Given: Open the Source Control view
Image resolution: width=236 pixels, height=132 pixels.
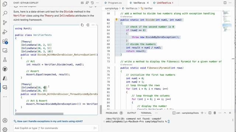Looking at the screenshot, I should tap(5, 22).
